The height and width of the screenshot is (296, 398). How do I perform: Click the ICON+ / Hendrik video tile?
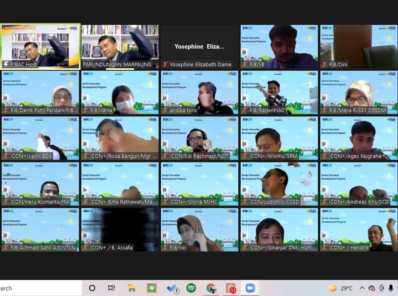pos(359,229)
